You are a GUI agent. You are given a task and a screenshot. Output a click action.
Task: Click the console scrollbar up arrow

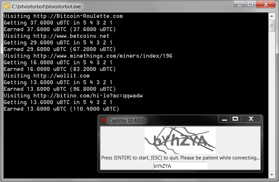coord(272,16)
